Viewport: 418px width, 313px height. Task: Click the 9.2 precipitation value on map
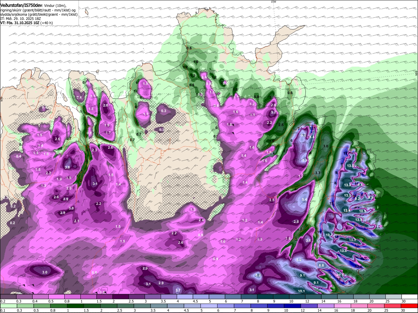[x=357, y=199]
